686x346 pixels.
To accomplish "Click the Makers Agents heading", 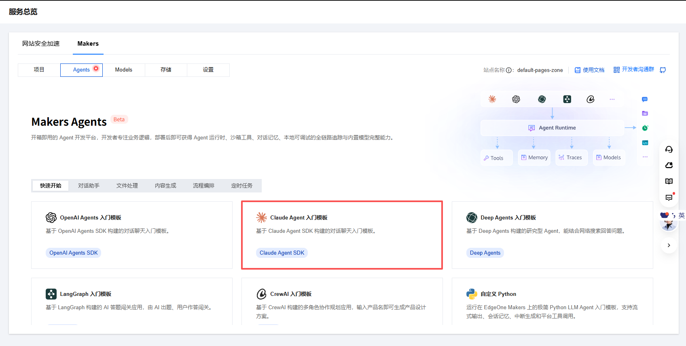I will coord(69,122).
